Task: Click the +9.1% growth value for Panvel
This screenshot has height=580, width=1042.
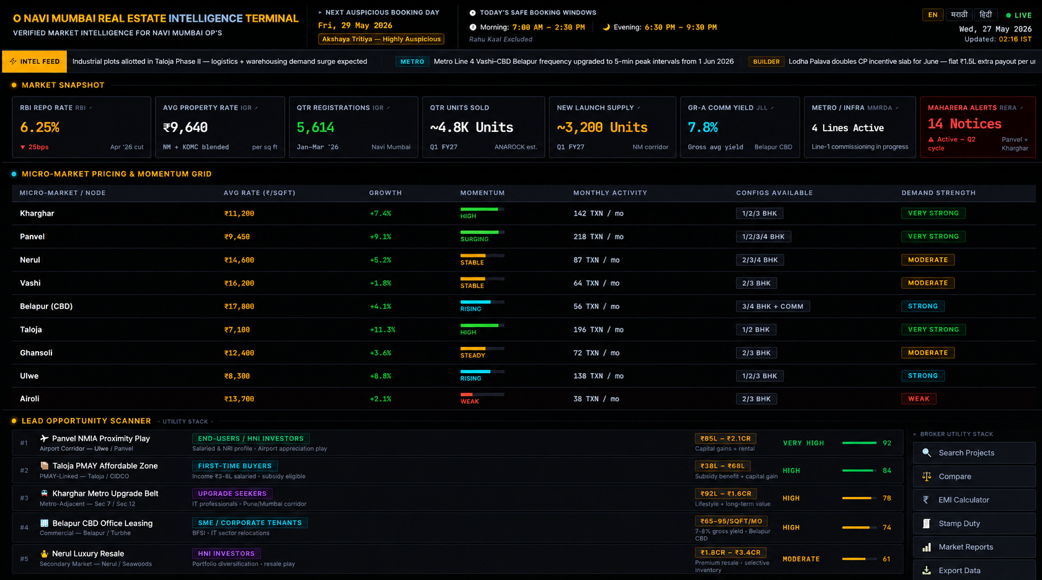Action: tap(381, 237)
